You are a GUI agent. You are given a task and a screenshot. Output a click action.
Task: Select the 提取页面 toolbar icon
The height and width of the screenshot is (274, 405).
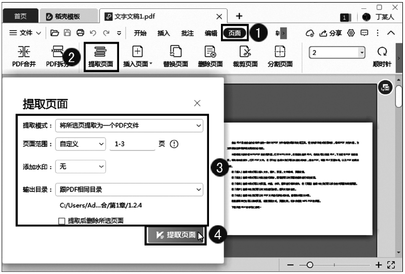coord(100,56)
